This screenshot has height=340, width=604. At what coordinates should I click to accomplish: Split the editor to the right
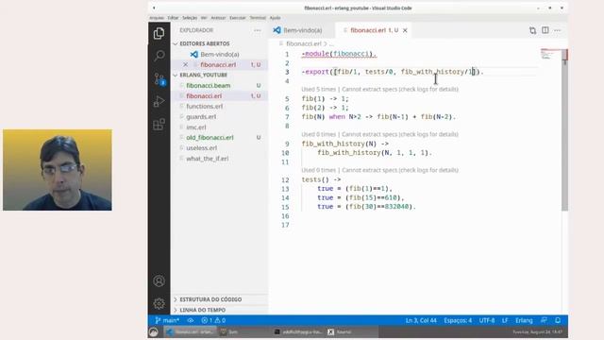click(x=545, y=30)
